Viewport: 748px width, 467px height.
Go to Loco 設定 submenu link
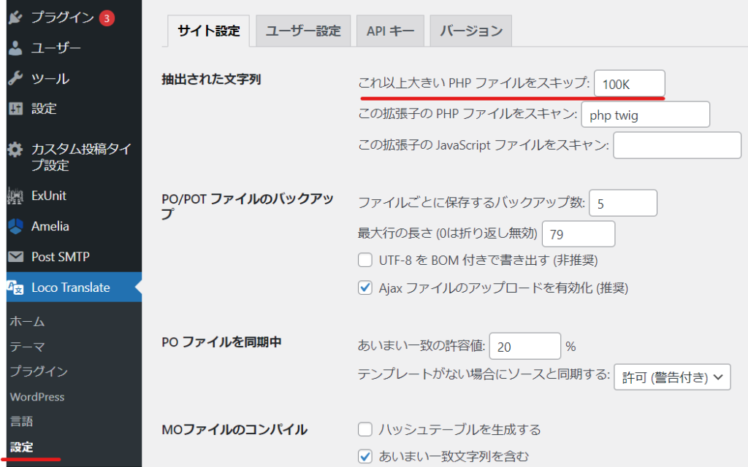tap(21, 447)
